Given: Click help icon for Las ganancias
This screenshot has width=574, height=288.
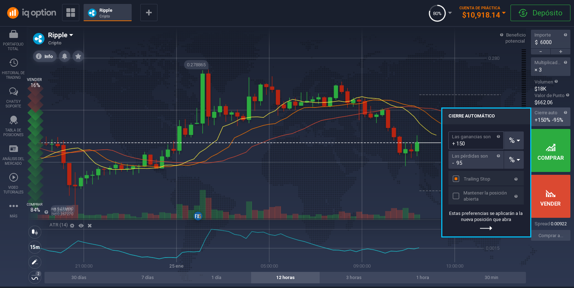Looking at the screenshot, I should click(x=498, y=136).
